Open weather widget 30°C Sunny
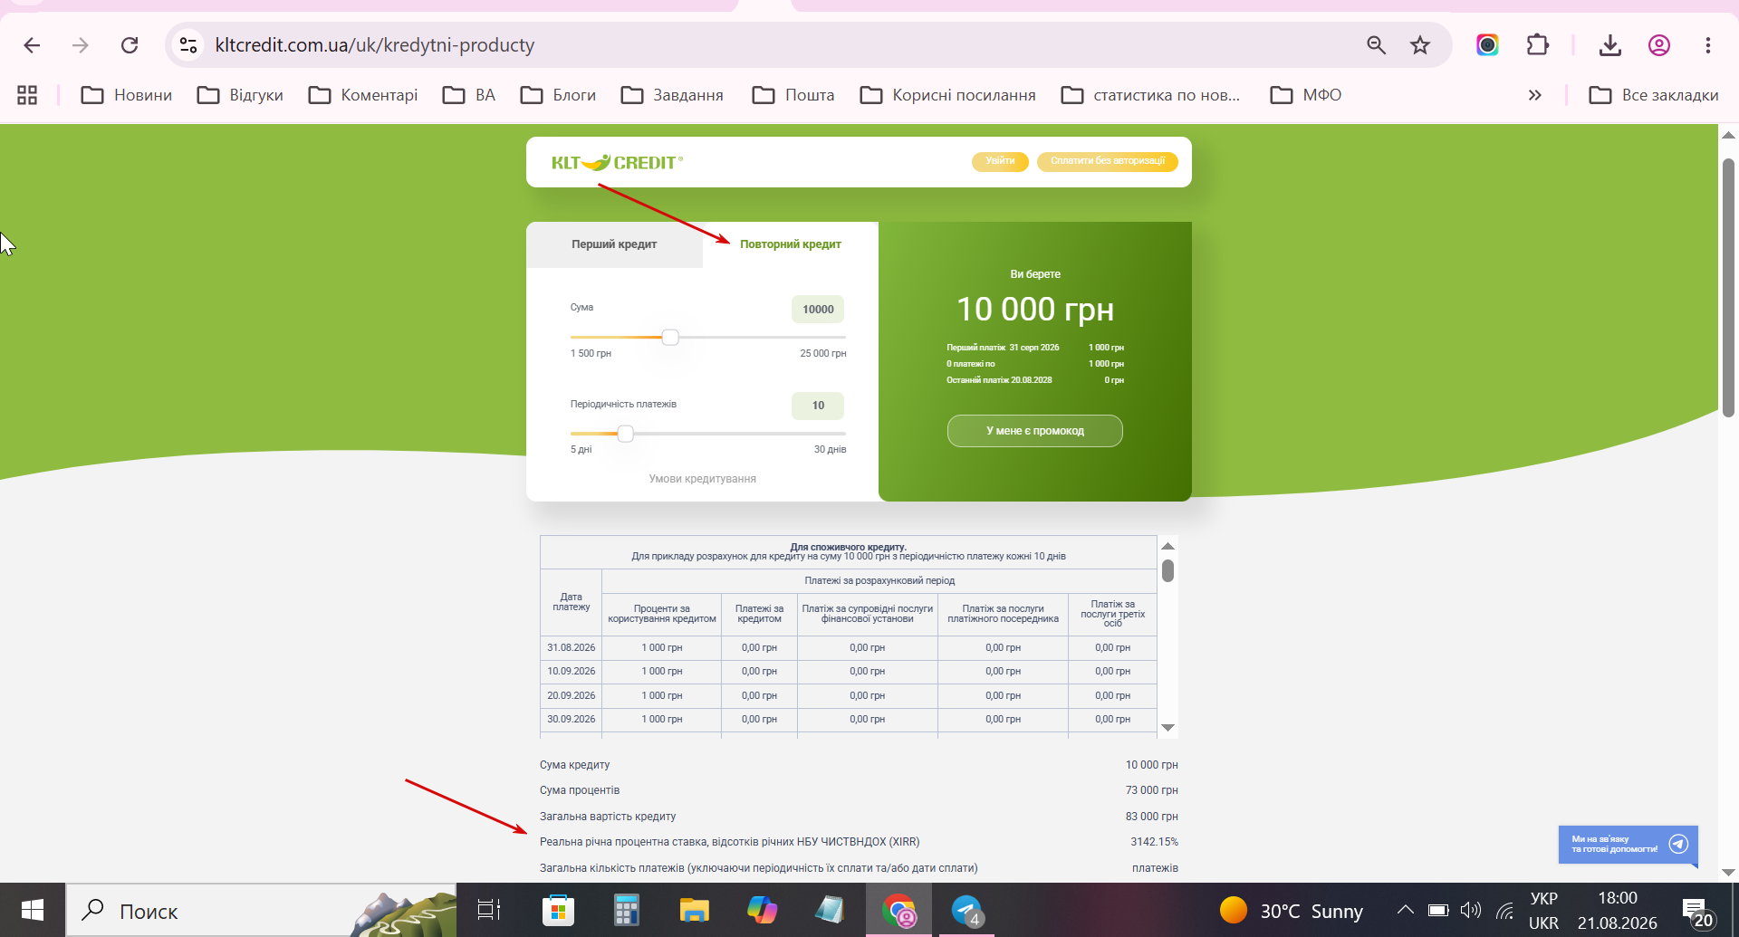The image size is (1739, 937). click(x=1291, y=911)
